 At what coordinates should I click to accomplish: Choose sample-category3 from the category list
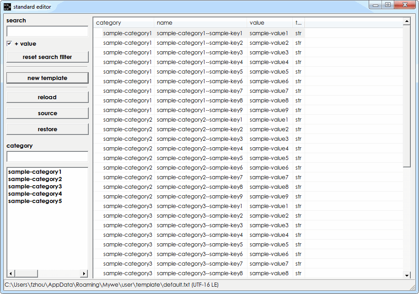35,187
